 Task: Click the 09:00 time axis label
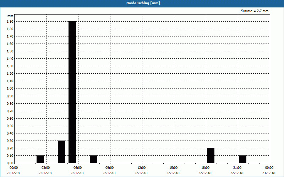pyautogui.click(x=110, y=168)
